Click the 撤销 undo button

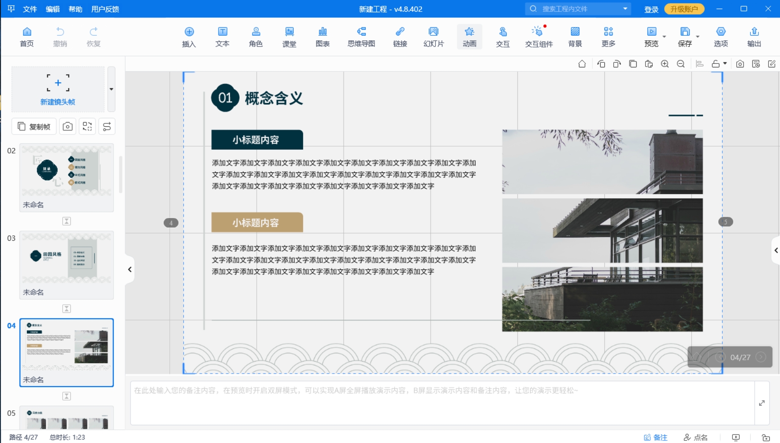(x=60, y=37)
